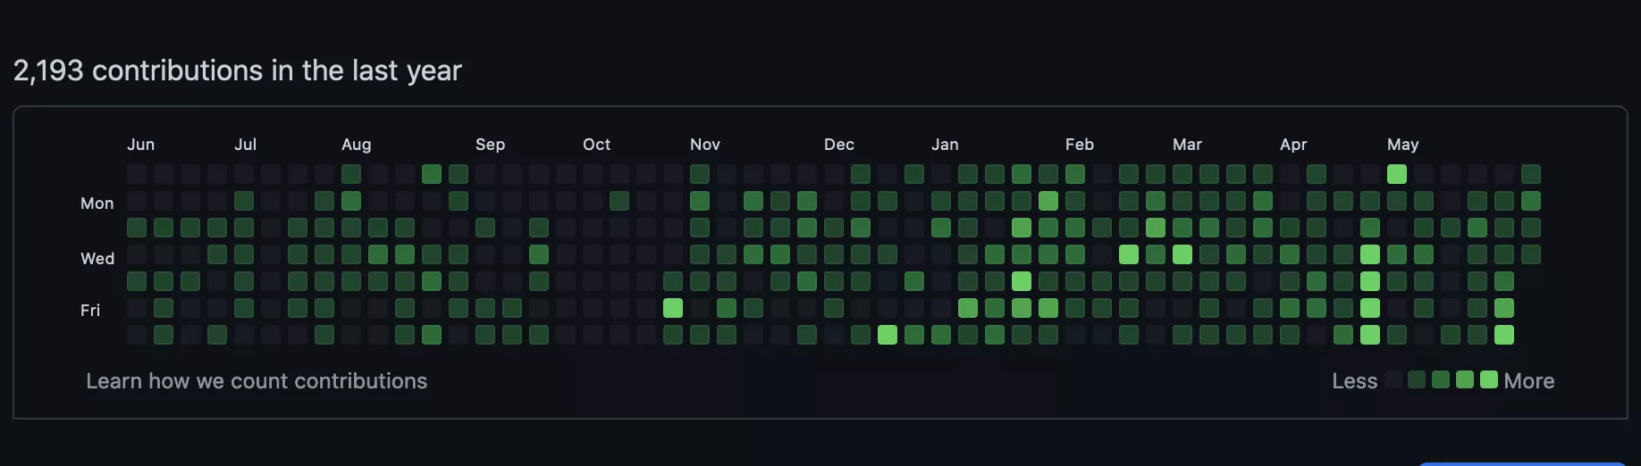Click the 'Mon' weekday label
Image resolution: width=1641 pixels, height=466 pixels.
[x=97, y=204]
